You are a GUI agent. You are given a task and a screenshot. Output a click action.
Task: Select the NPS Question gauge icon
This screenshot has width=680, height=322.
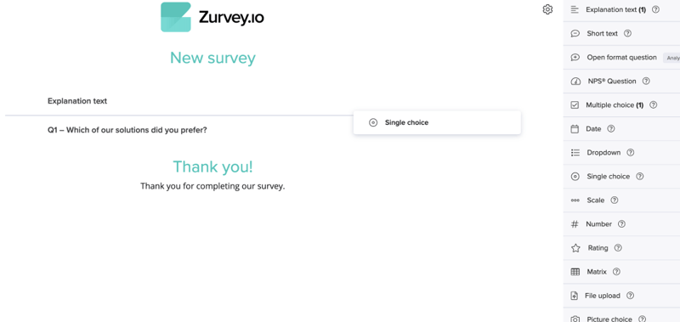575,81
